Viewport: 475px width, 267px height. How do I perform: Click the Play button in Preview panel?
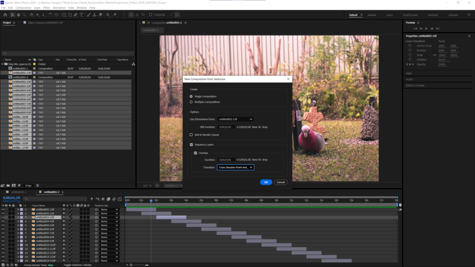pos(426,28)
